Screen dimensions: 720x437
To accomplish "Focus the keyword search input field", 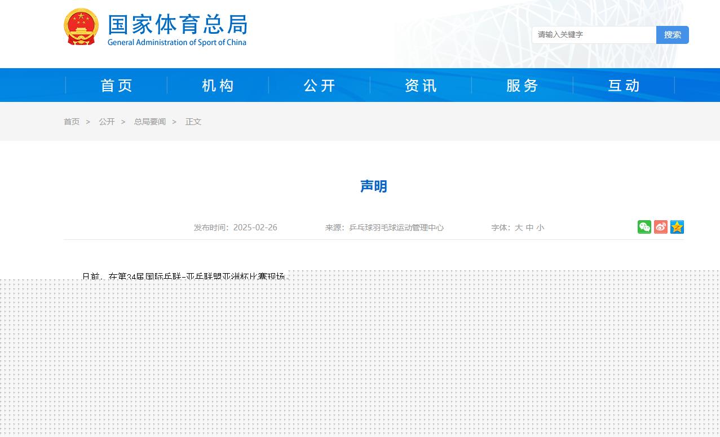I will pyautogui.click(x=594, y=35).
